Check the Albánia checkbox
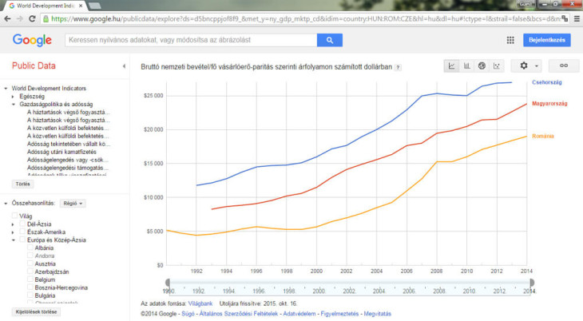 coord(30,248)
